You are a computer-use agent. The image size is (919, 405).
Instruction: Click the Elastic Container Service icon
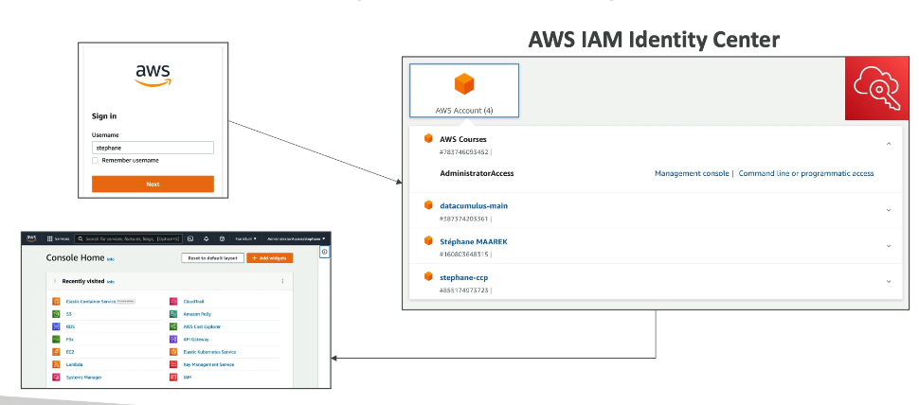(x=56, y=302)
